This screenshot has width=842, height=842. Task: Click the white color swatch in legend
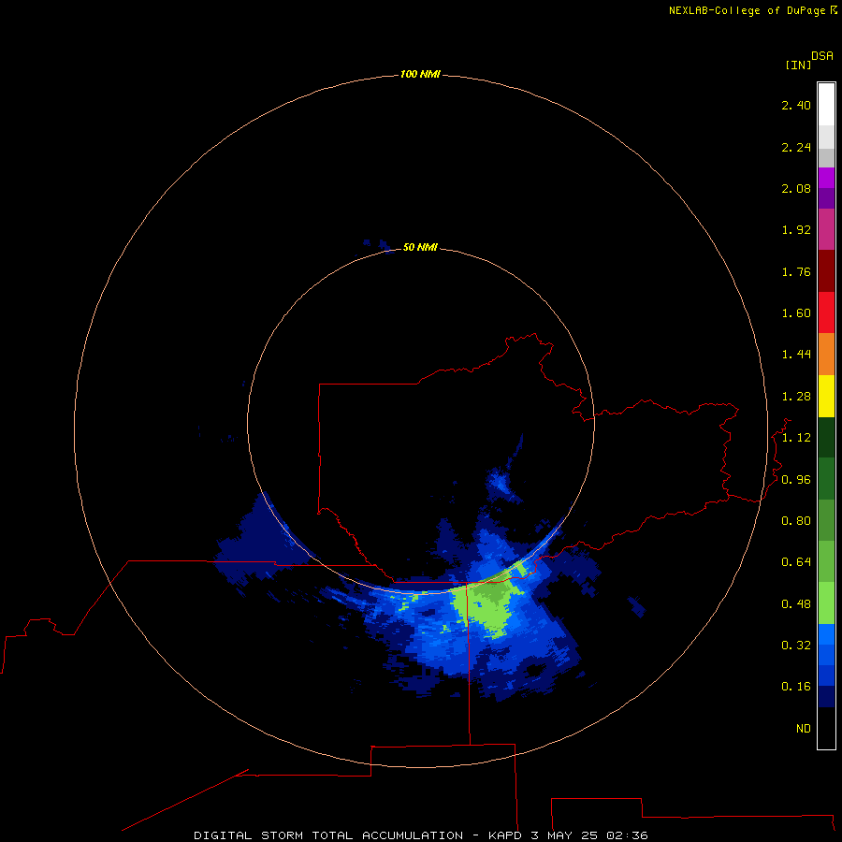tap(826, 105)
